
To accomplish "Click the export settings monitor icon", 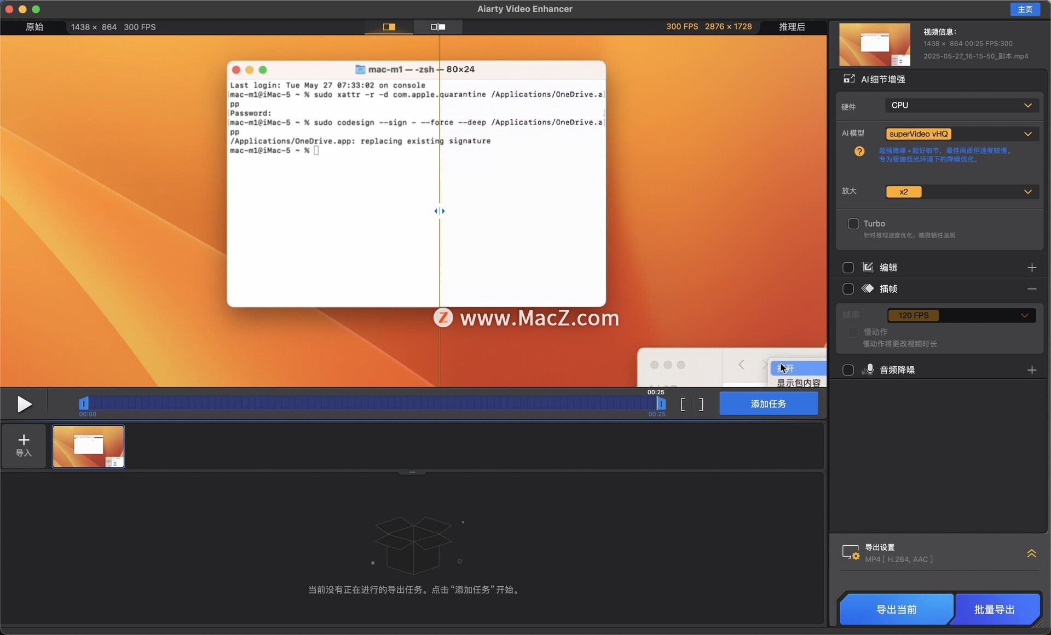I will (x=851, y=552).
